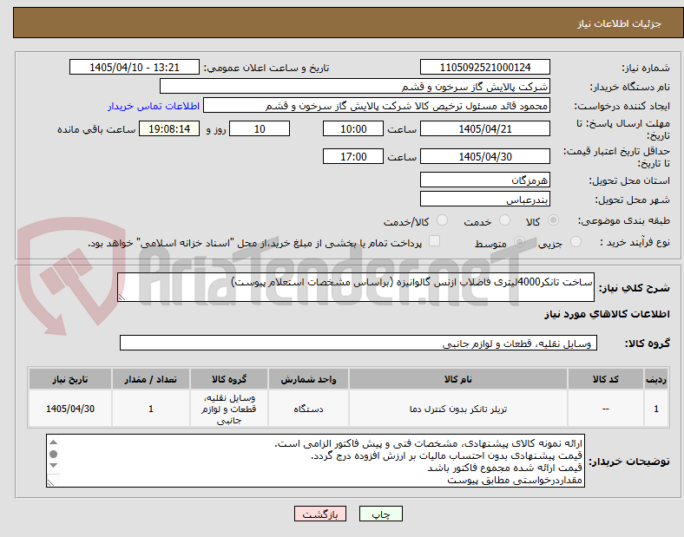684x537 pixels.
Task: Click the deadline time field 10:00
Action: (x=353, y=129)
